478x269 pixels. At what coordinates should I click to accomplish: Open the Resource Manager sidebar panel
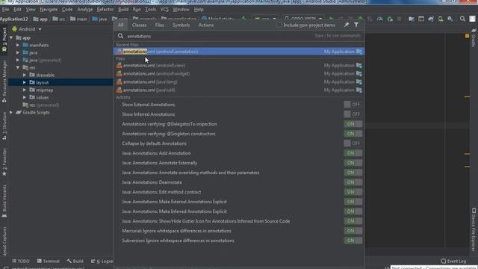click(4, 81)
